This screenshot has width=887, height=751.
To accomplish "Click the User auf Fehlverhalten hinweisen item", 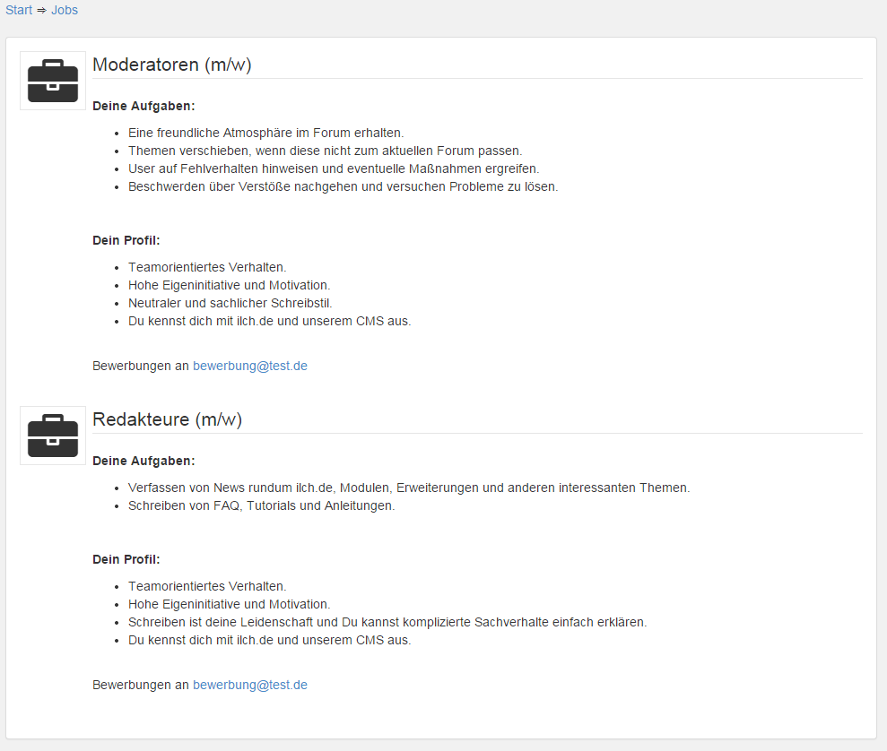I will click(x=334, y=169).
